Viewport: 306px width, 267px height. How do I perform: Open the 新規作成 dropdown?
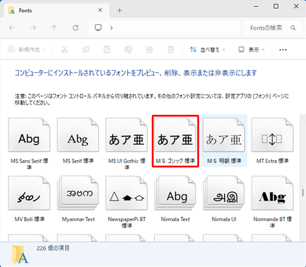click(26, 49)
